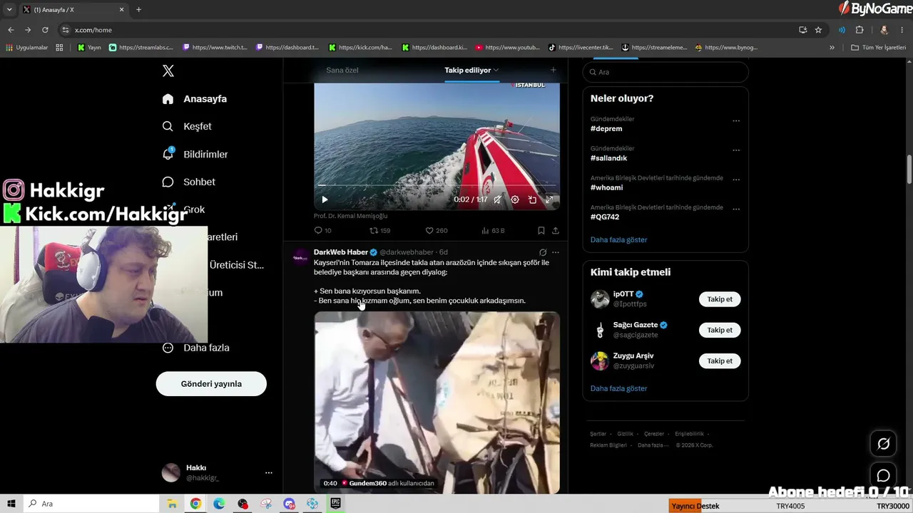The height and width of the screenshot is (513, 913).
Task: Open the #deprem trend
Action: pyautogui.click(x=606, y=129)
